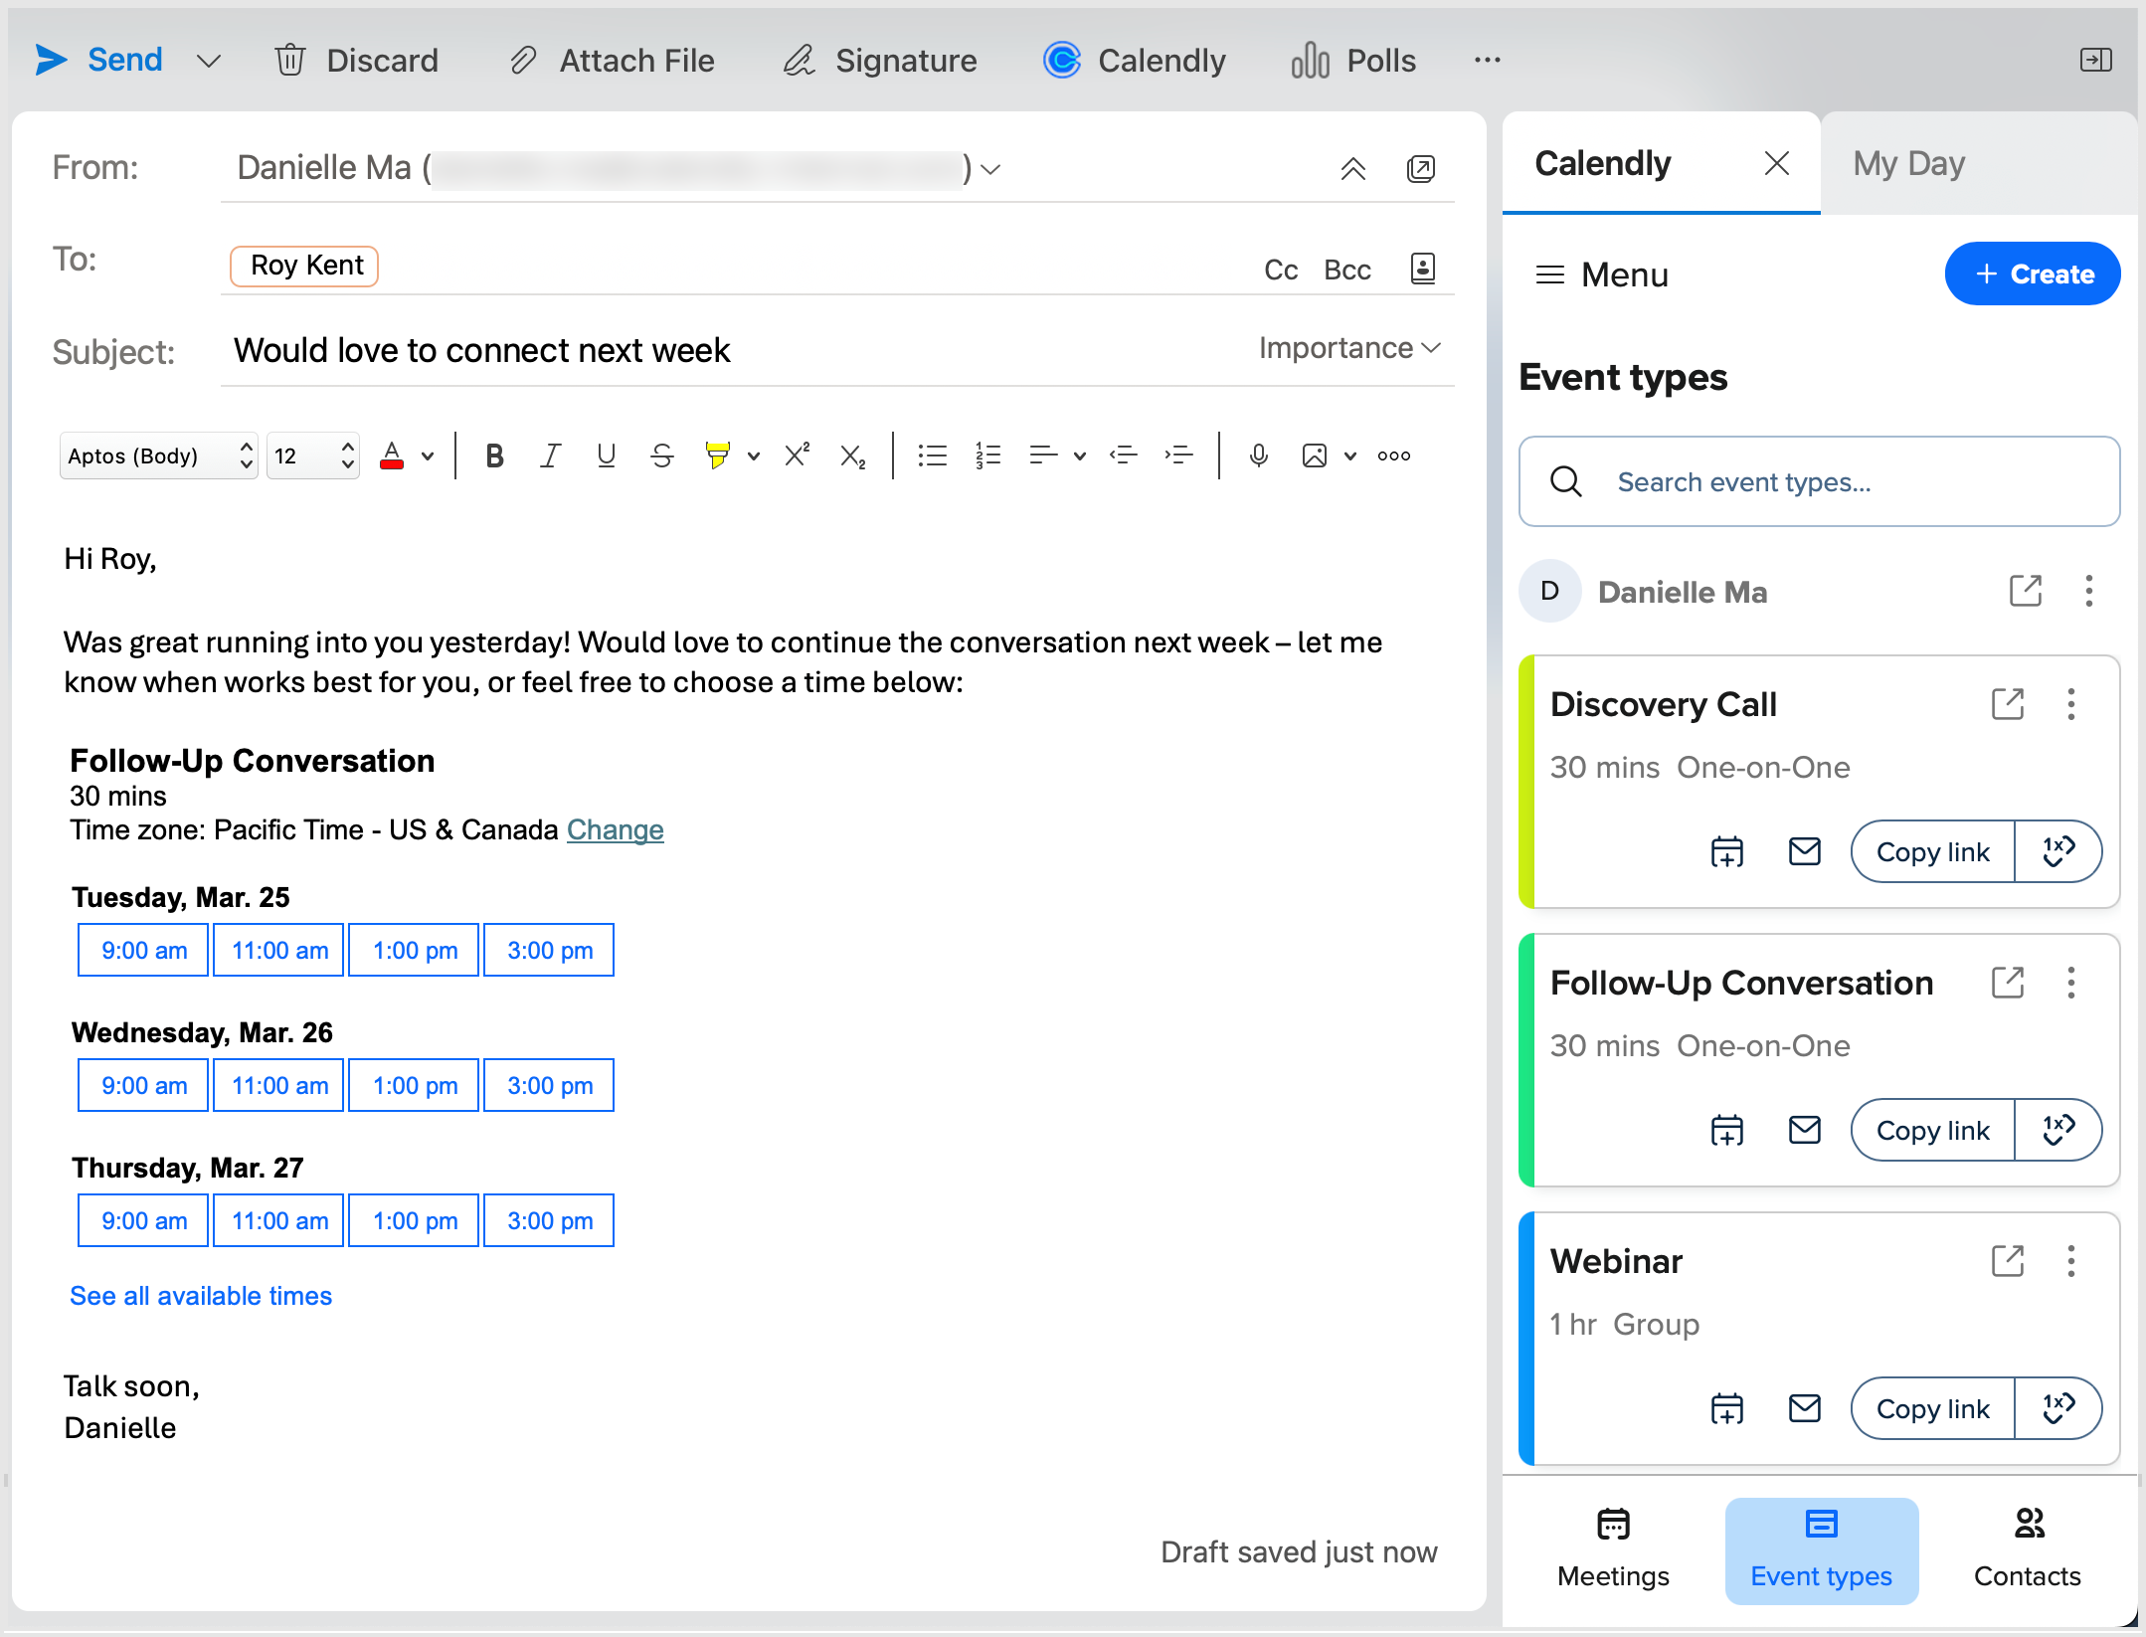The width and height of the screenshot is (2146, 1637).
Task: Switch to the My Day tab
Action: [1908, 163]
